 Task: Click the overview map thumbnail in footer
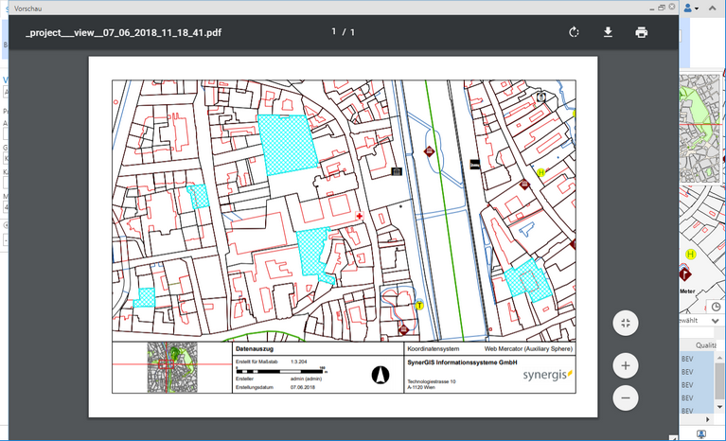(171, 367)
